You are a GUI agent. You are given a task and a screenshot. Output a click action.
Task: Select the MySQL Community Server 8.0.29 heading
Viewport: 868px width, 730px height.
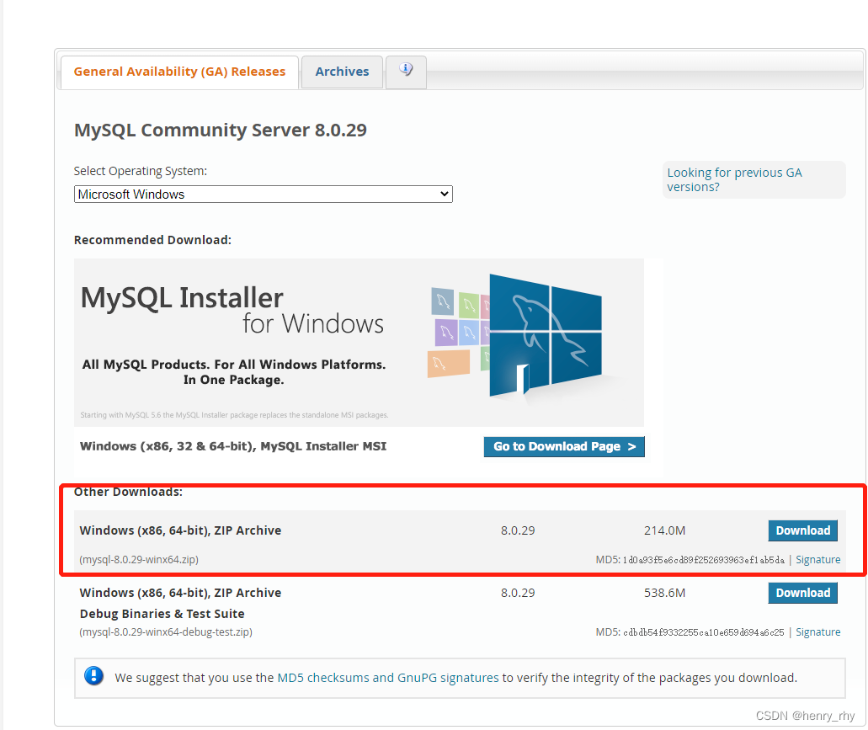(221, 130)
